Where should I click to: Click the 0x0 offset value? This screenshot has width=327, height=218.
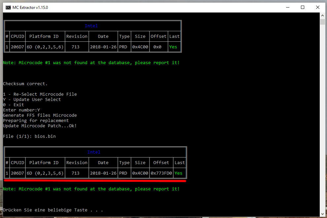click(x=157, y=47)
